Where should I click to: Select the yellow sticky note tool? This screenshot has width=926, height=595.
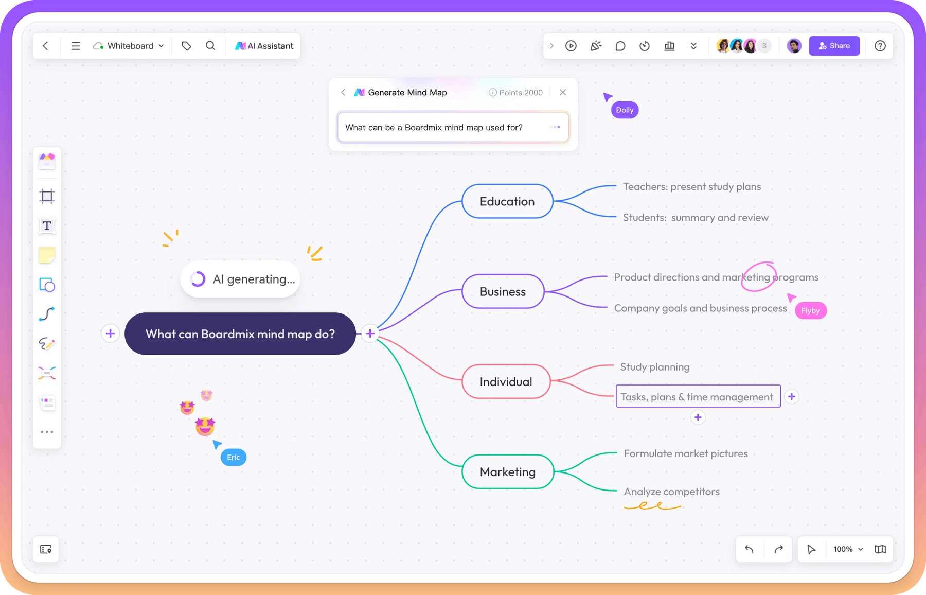[x=47, y=255]
